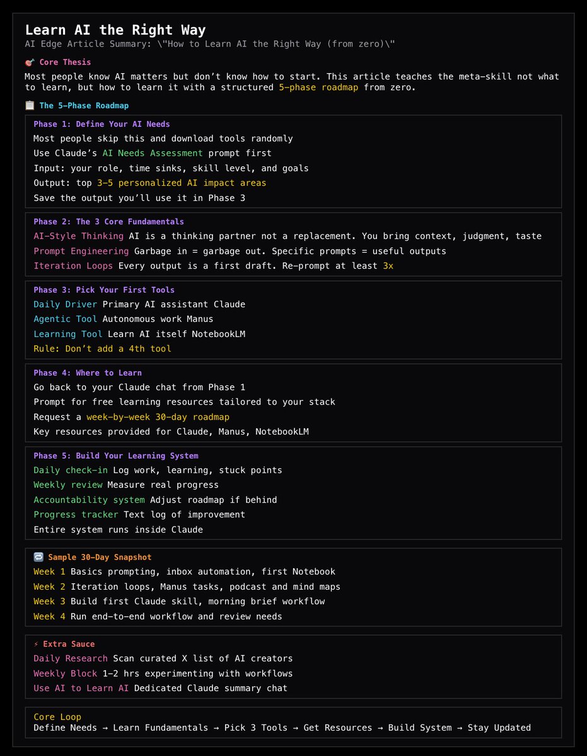The height and width of the screenshot is (756, 587).
Task: Click 'Measure real progress' description
Action: [163, 485]
